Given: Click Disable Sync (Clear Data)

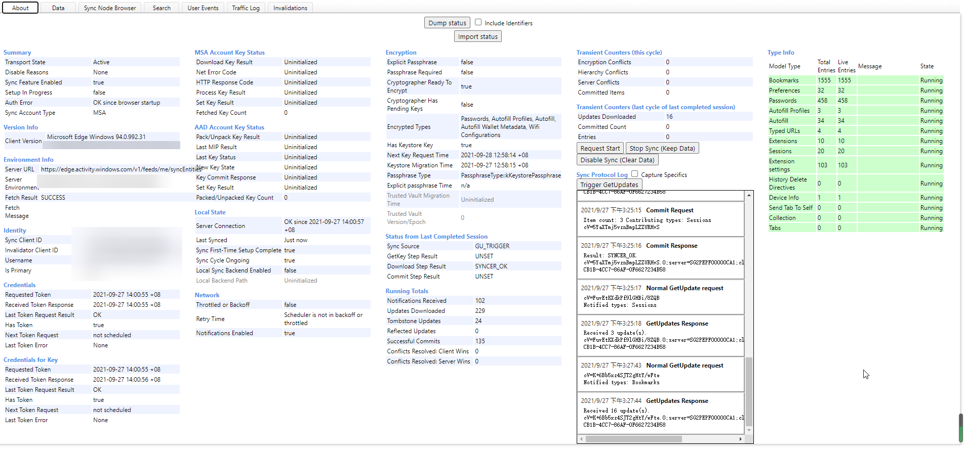Looking at the screenshot, I should point(617,159).
